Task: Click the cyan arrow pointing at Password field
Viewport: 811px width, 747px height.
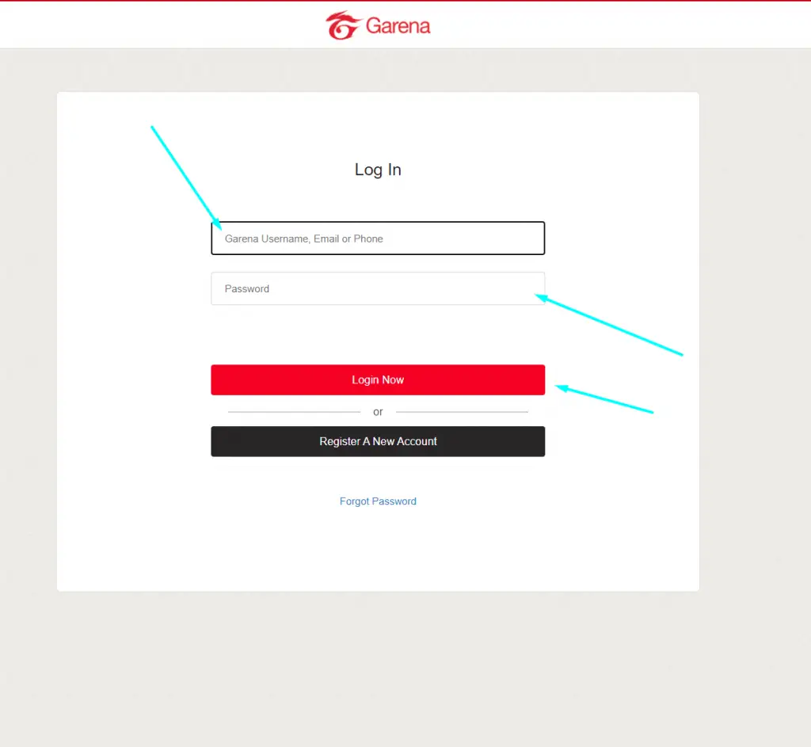Action: [x=609, y=324]
